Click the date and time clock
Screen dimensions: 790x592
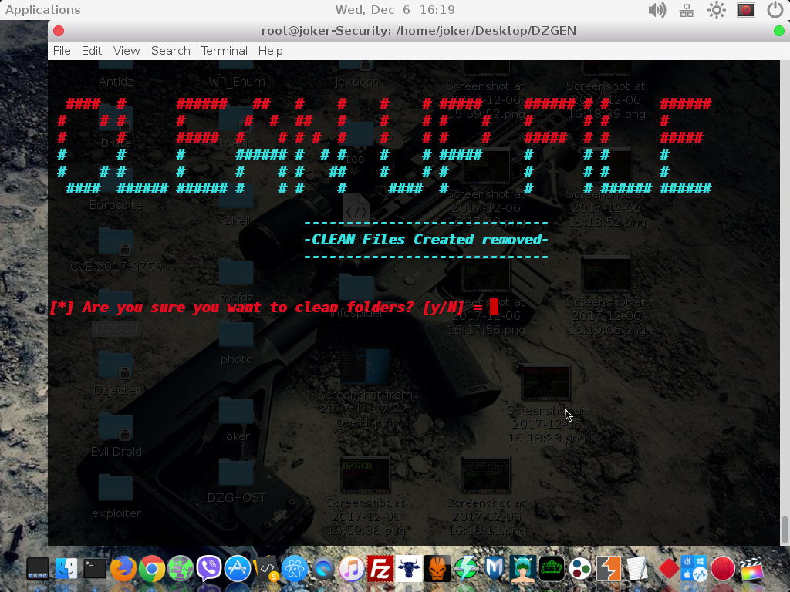click(395, 10)
